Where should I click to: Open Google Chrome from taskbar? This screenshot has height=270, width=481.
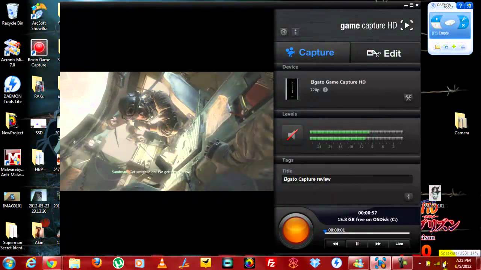coord(52,263)
